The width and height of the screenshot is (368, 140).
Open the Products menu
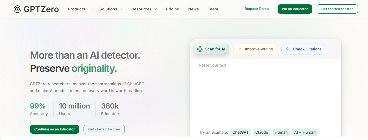click(x=79, y=9)
